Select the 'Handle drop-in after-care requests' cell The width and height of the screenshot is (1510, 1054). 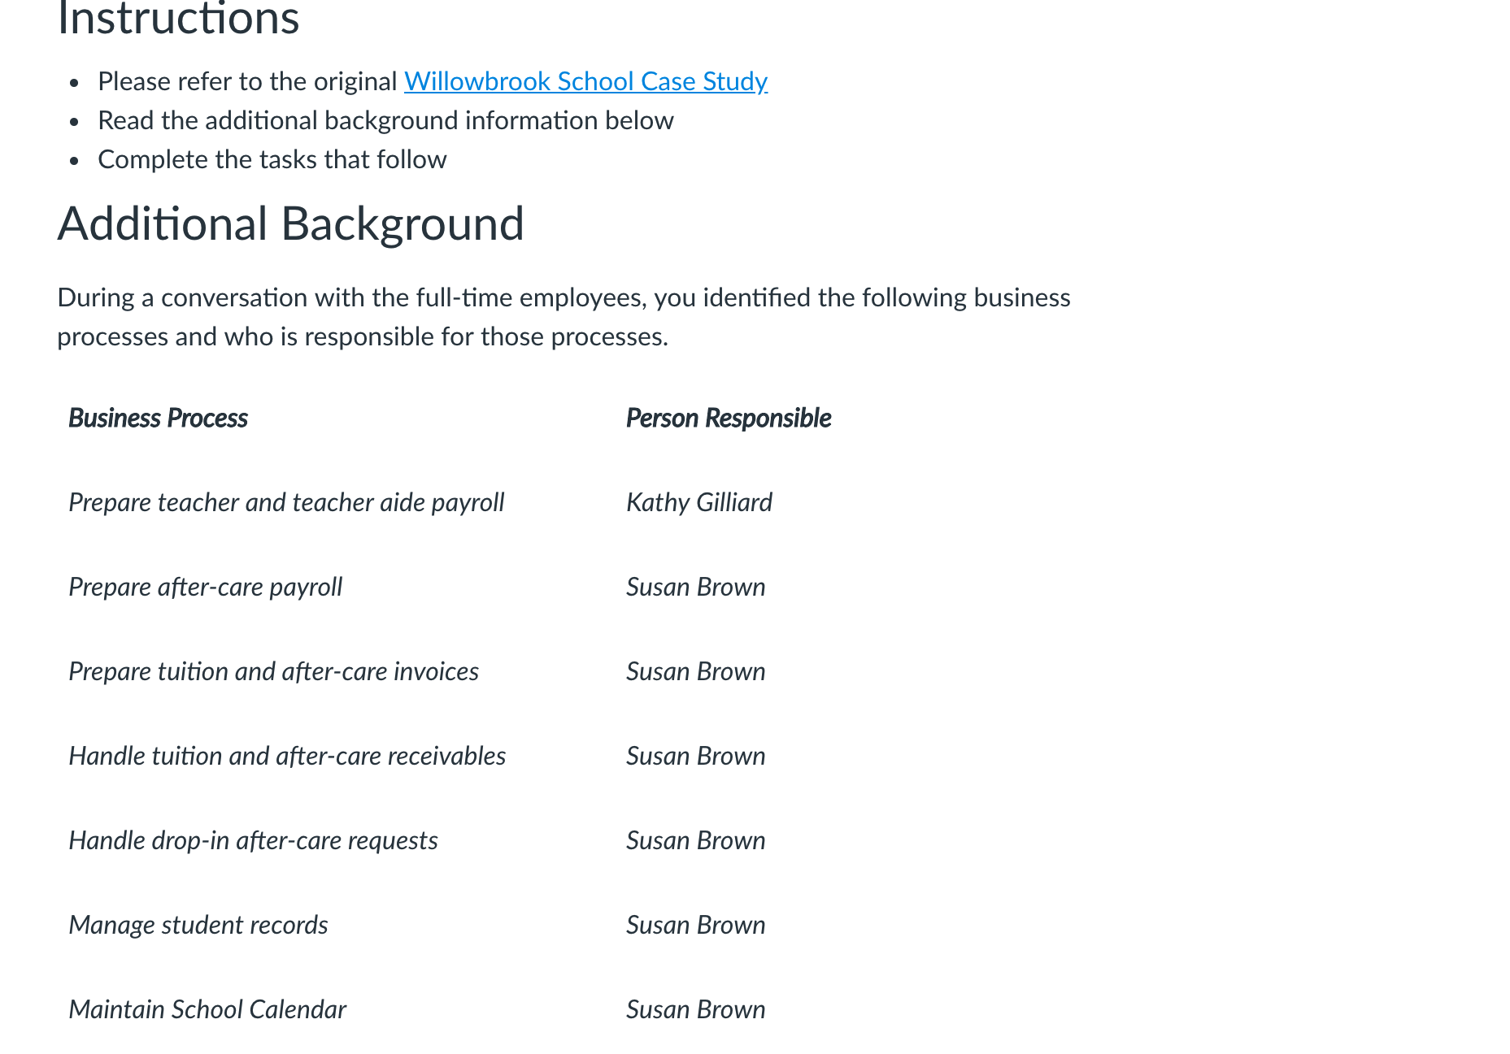253,840
